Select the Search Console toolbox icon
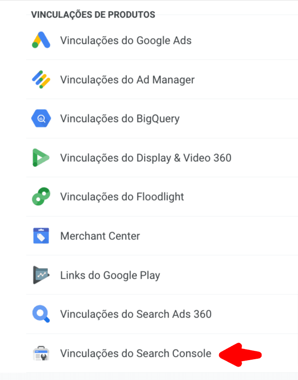298x380 pixels. click(41, 353)
